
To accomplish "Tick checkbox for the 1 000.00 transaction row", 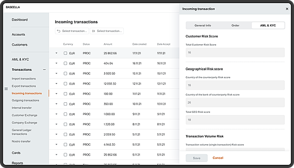I will click(x=65, y=114).
